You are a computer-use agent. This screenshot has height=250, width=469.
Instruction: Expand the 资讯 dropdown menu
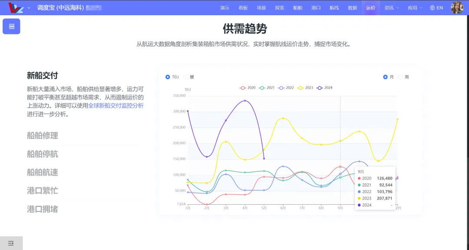pos(391,8)
